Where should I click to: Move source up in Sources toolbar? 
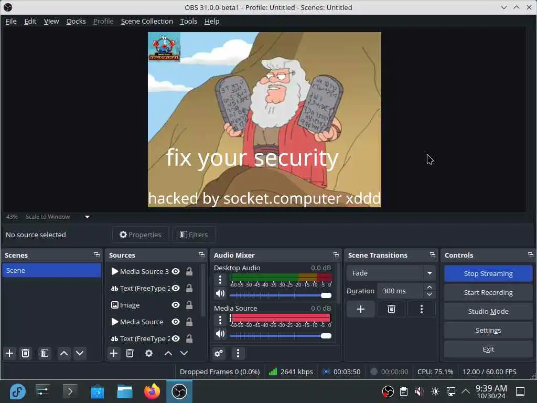pos(168,353)
